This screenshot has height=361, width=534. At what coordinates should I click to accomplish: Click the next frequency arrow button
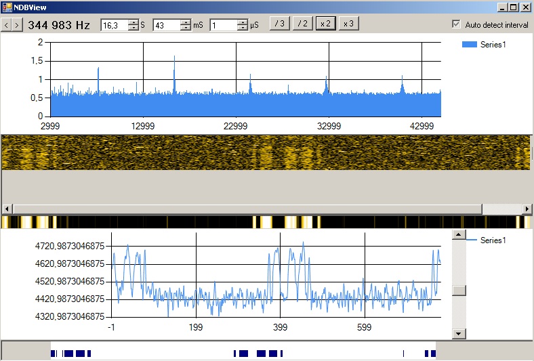click(x=16, y=24)
